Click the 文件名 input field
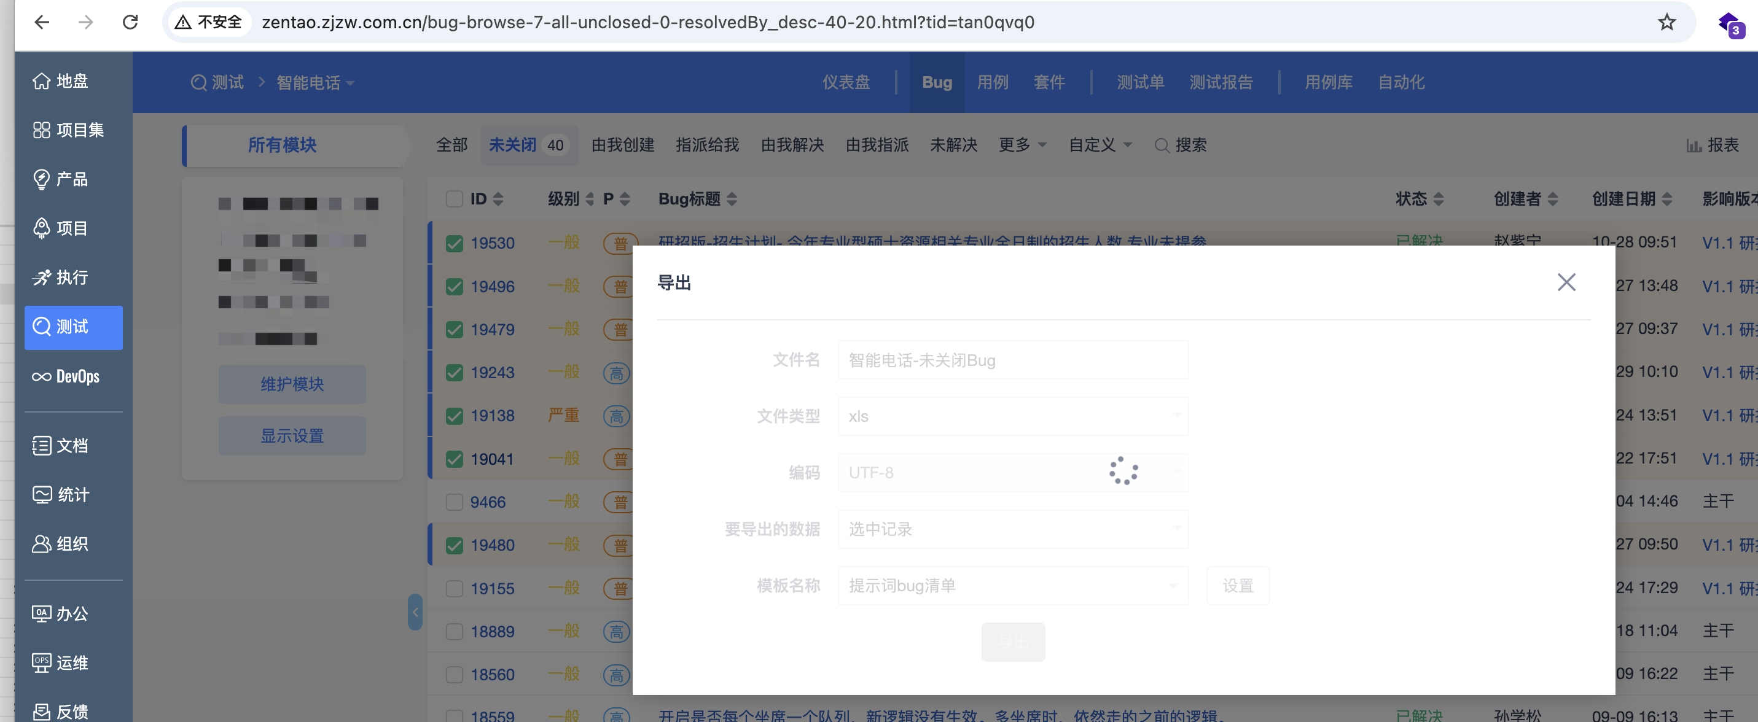The image size is (1758, 722). 1012,360
